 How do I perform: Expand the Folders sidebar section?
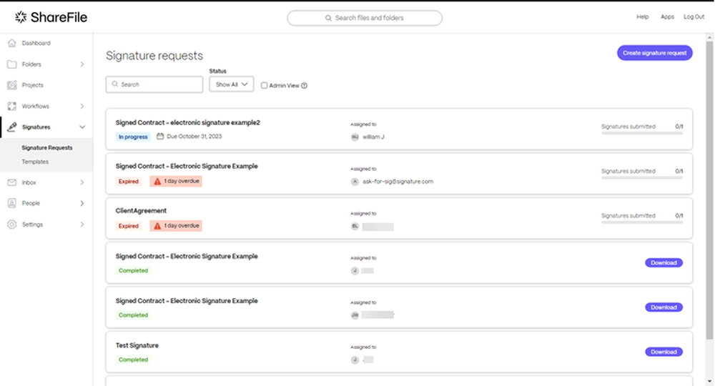82,64
